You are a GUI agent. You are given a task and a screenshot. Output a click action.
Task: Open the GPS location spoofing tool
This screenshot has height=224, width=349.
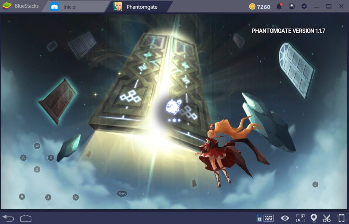pyautogui.click(x=314, y=218)
